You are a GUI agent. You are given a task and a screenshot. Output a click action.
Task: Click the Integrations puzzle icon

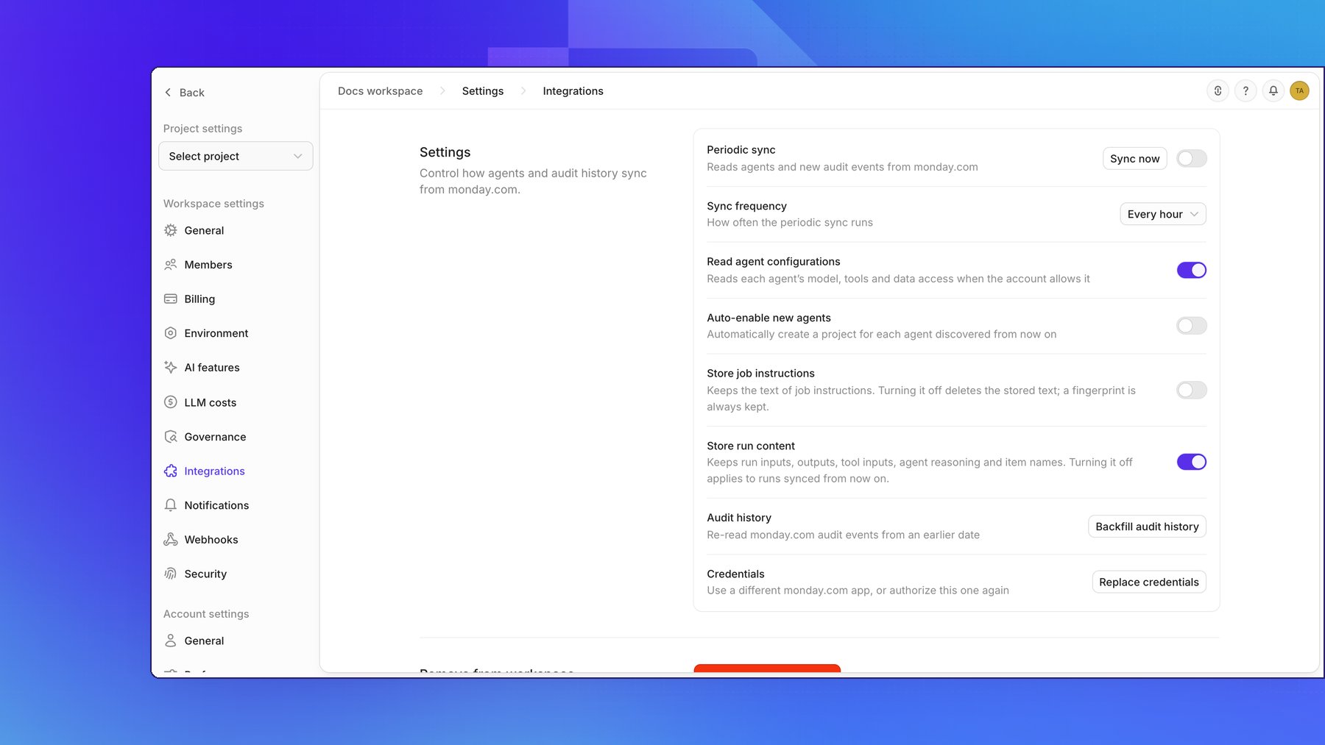click(x=171, y=471)
